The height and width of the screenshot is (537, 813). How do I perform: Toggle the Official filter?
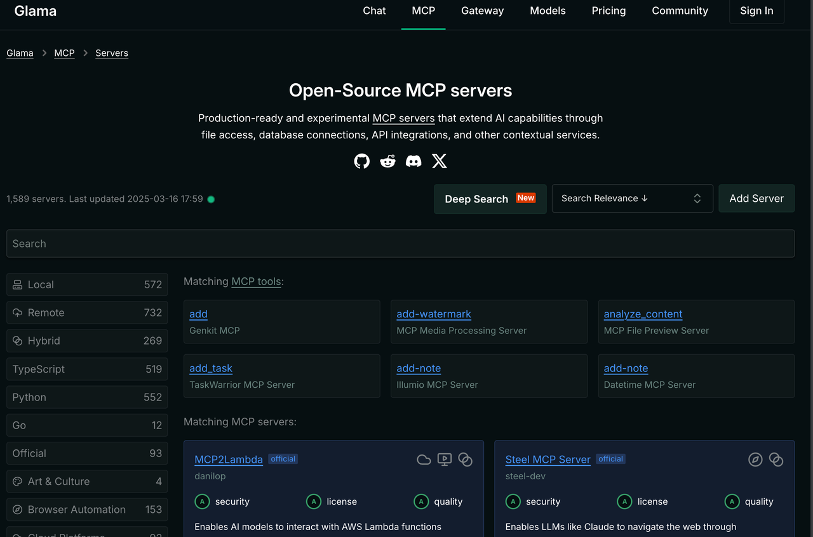(x=87, y=453)
